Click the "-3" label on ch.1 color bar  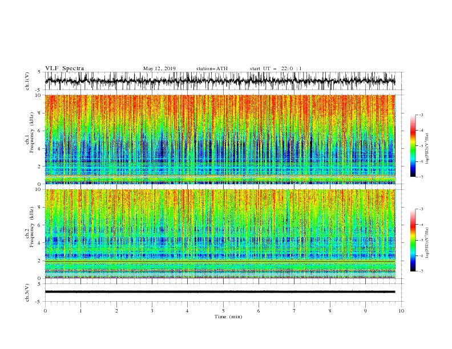tap(421, 115)
